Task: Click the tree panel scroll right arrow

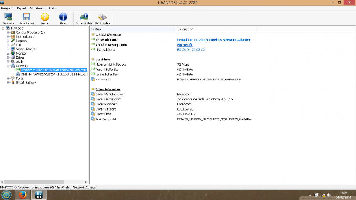Action: (x=86, y=182)
